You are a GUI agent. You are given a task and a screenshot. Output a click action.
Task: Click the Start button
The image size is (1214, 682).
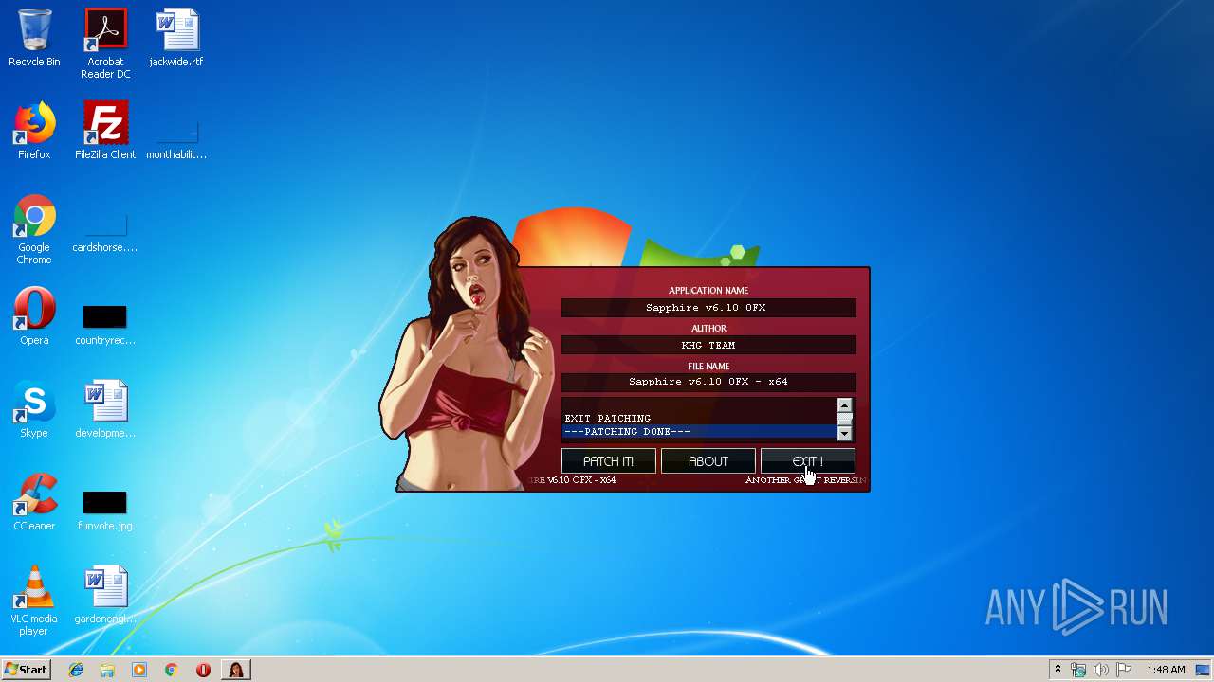point(26,670)
